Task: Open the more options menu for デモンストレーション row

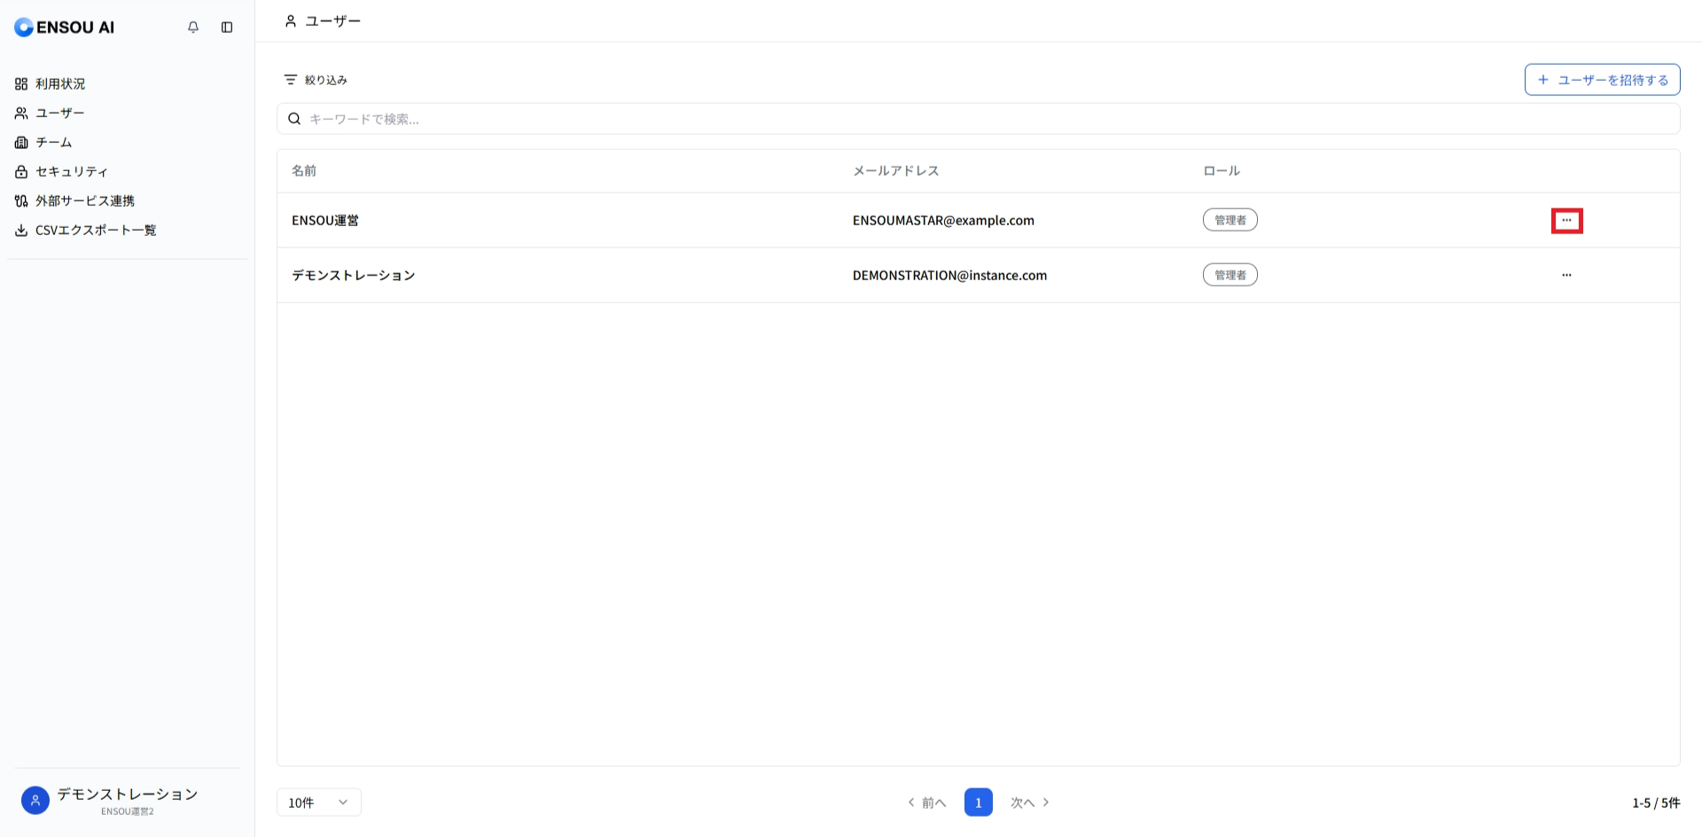Action: click(1566, 275)
